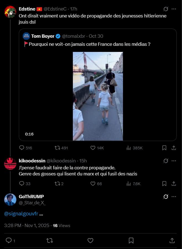Open kikoodessin's profile avatar
Screen dimensions: 182x249
tap(10, 163)
